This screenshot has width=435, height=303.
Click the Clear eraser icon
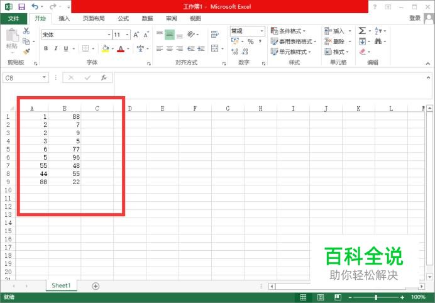tap(363, 52)
